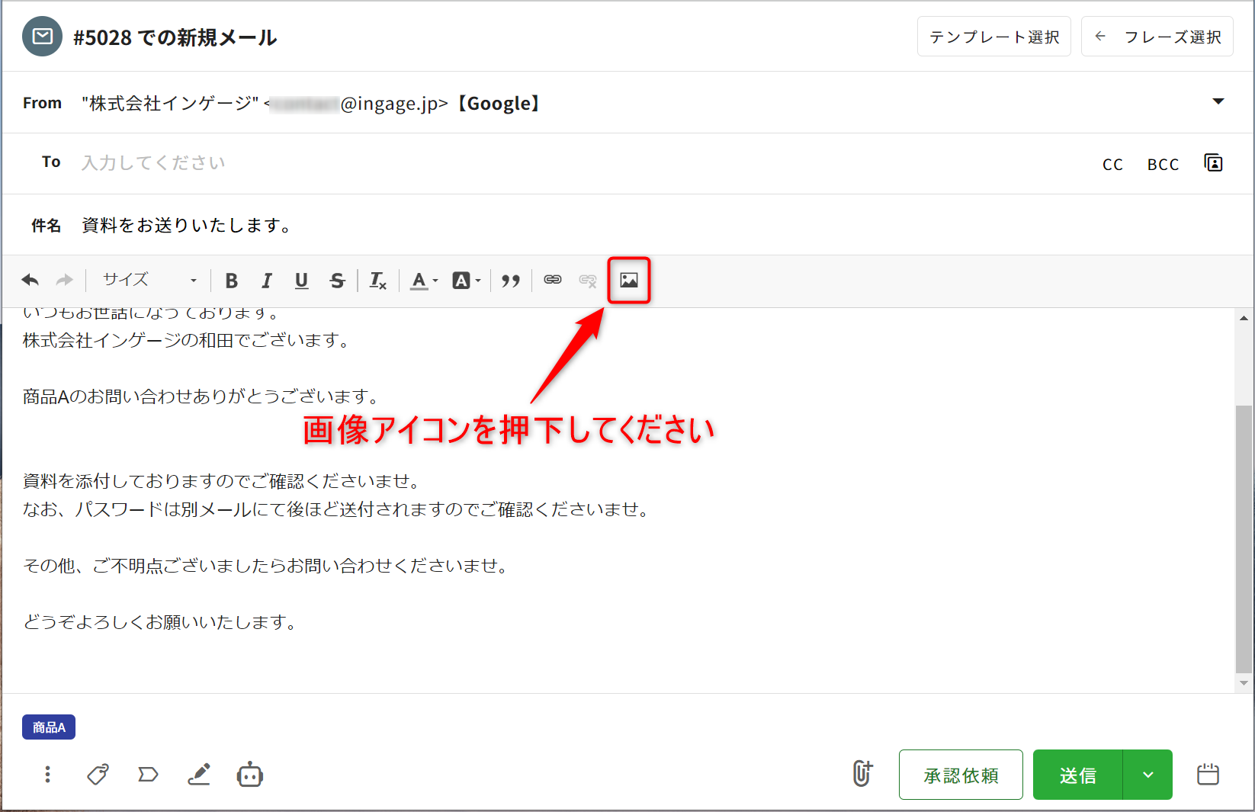Screen dimensions: 1255x812
Task: Click the attach file paperclip icon
Action: (862, 774)
